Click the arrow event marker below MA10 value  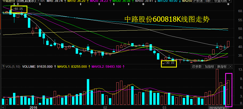[x=80, y=4]
